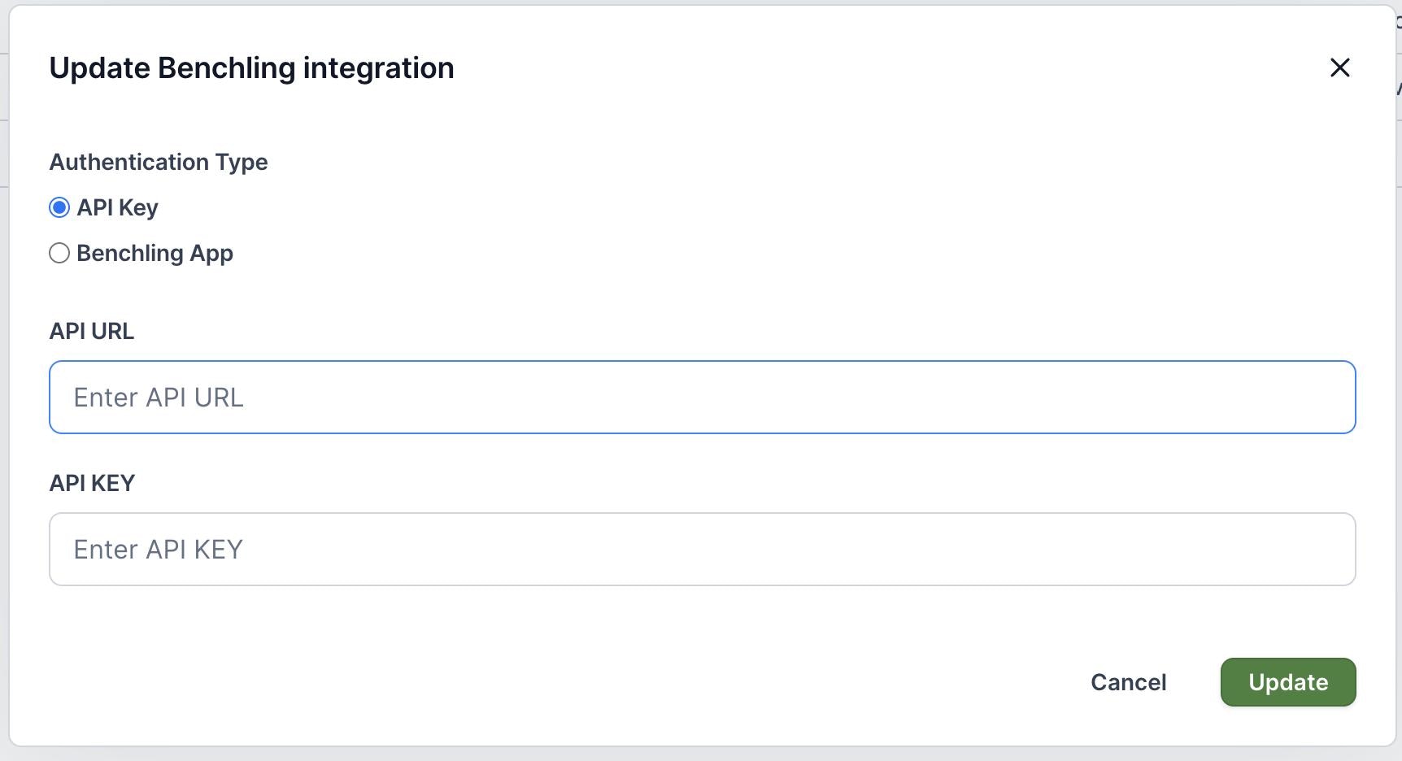This screenshot has width=1402, height=761.
Task: Click the API KEY field label
Action: [x=92, y=483]
